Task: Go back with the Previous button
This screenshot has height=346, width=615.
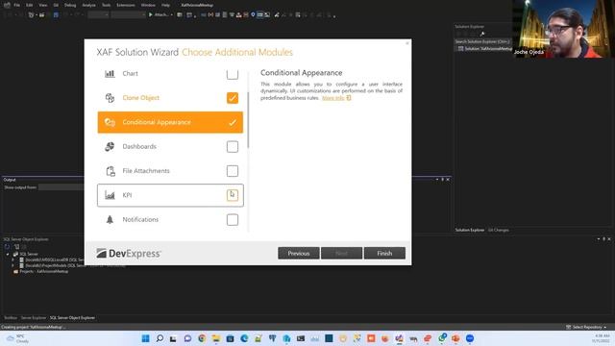Action: tap(299, 253)
